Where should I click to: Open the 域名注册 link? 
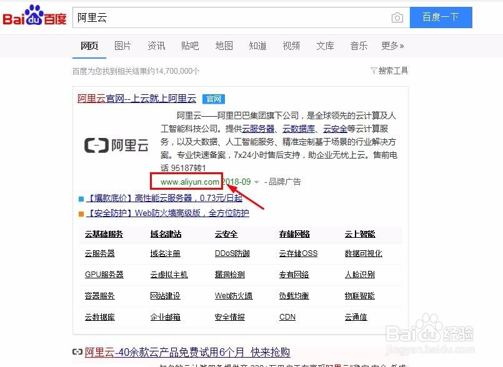(166, 253)
